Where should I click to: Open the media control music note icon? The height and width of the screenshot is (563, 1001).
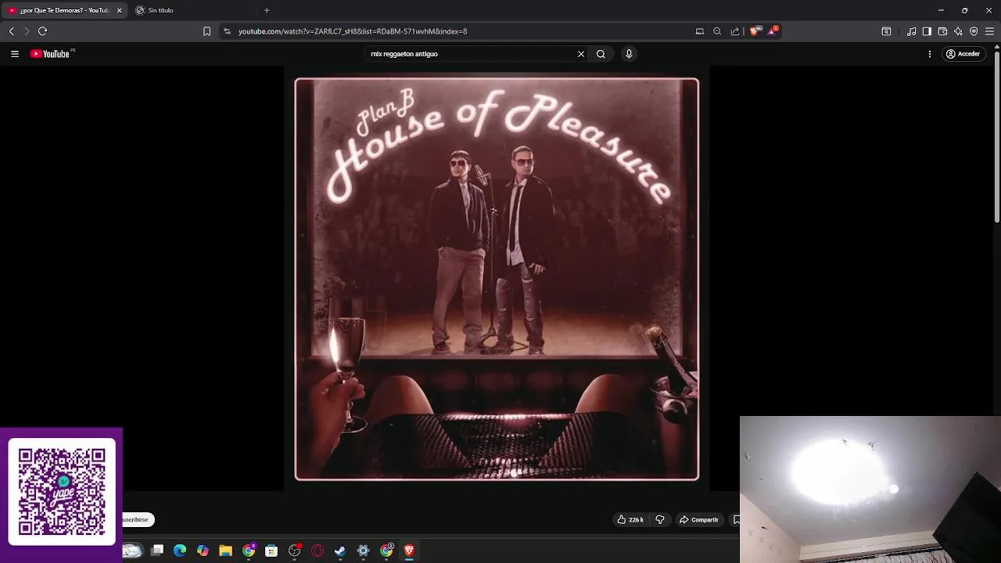tap(912, 31)
